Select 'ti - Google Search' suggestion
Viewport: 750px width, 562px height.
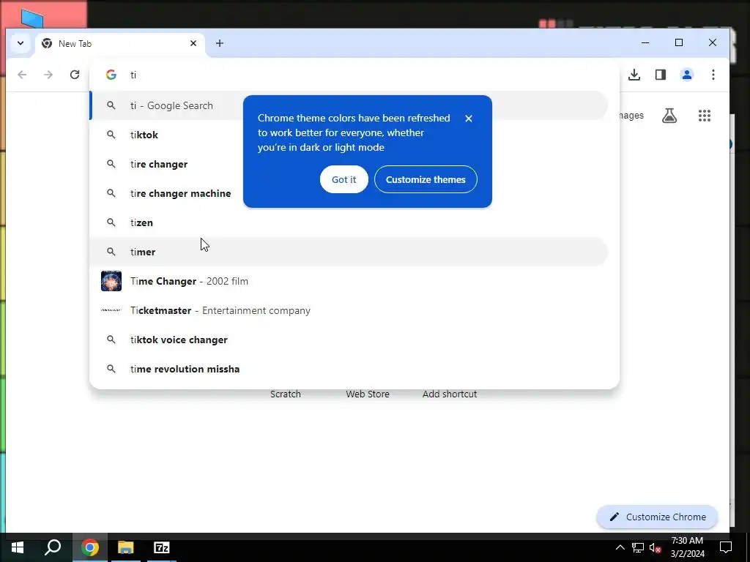(x=349, y=105)
